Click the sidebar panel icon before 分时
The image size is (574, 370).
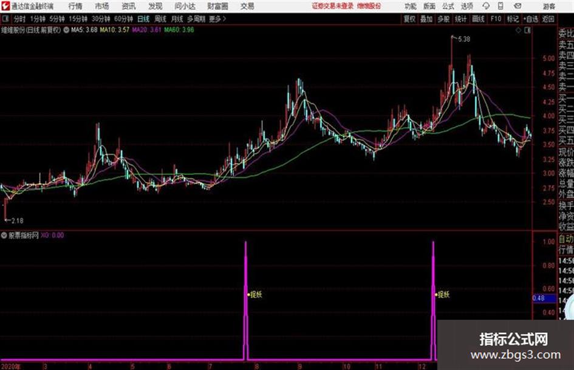pyautogui.click(x=5, y=19)
